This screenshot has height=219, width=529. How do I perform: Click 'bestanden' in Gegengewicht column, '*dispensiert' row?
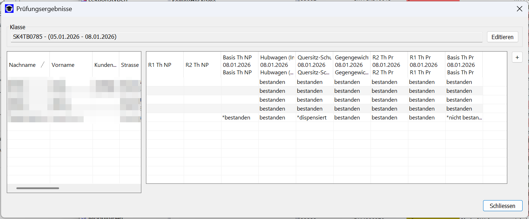tap(352, 117)
